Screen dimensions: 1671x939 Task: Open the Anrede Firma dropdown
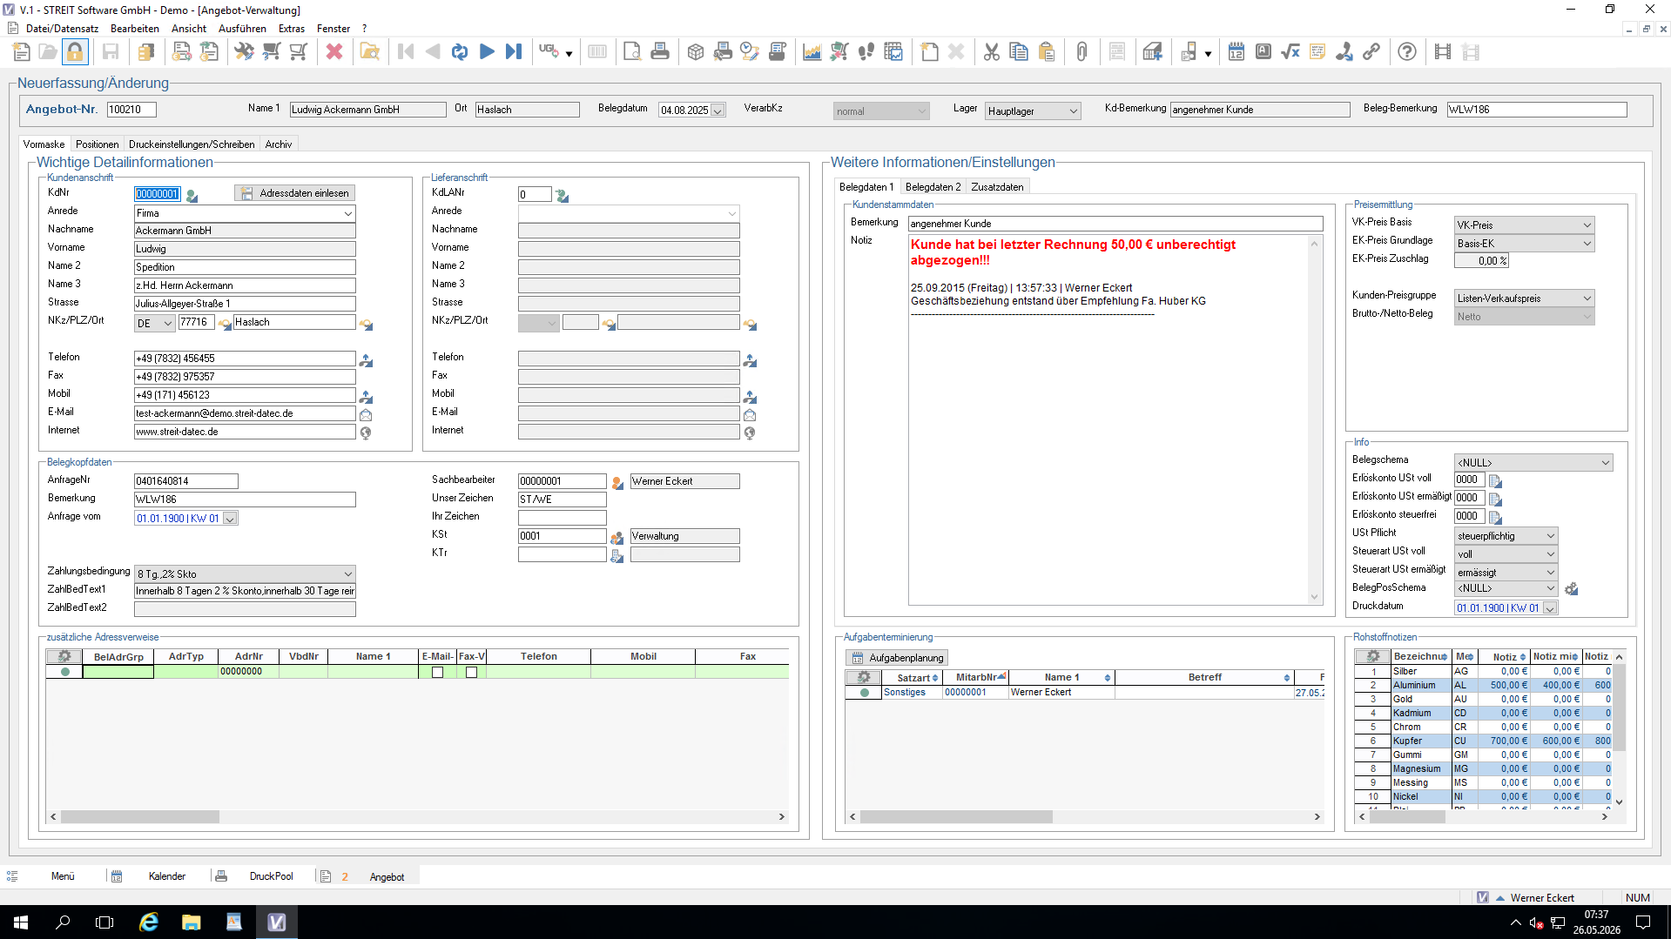tap(347, 213)
